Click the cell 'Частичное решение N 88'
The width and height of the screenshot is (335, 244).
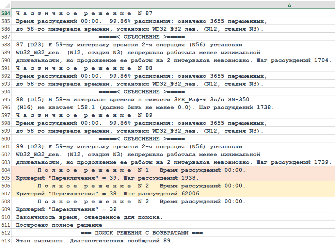point(84,68)
